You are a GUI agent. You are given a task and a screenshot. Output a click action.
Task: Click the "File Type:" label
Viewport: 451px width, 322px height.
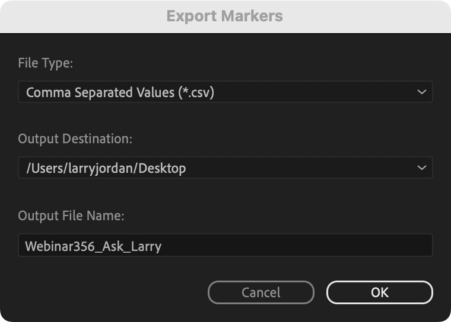[x=46, y=63]
